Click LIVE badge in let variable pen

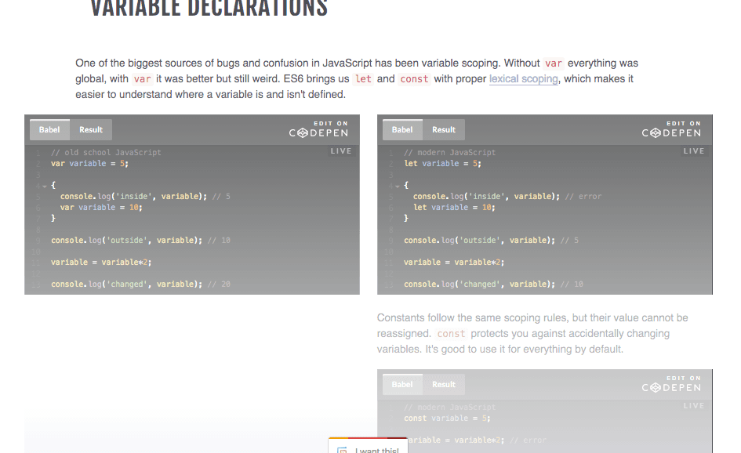click(694, 151)
